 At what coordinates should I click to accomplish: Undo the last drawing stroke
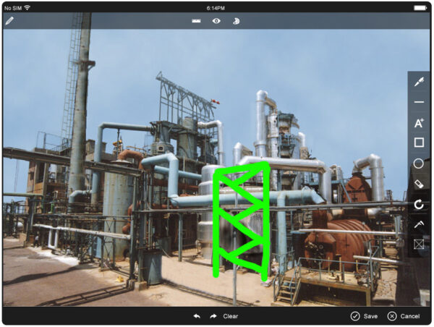[197, 316]
